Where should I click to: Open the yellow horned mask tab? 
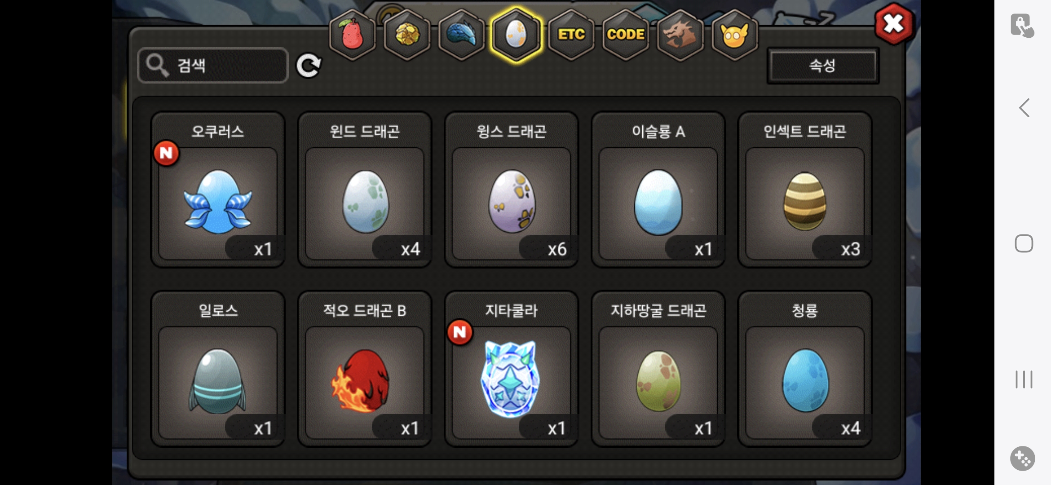(735, 34)
